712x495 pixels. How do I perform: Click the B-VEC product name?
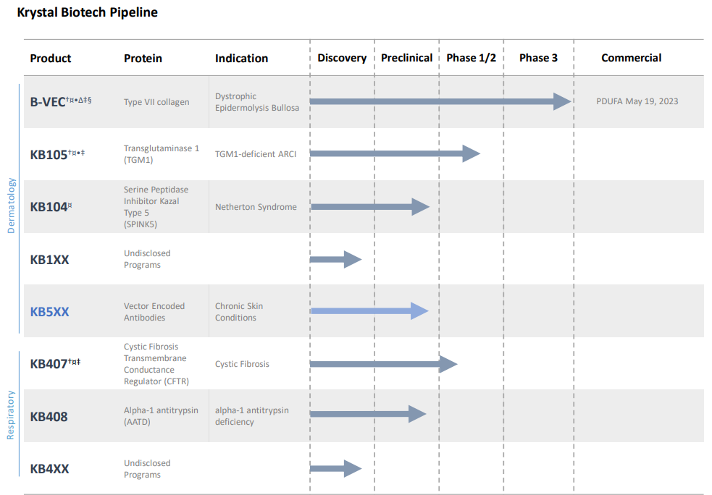(x=48, y=102)
